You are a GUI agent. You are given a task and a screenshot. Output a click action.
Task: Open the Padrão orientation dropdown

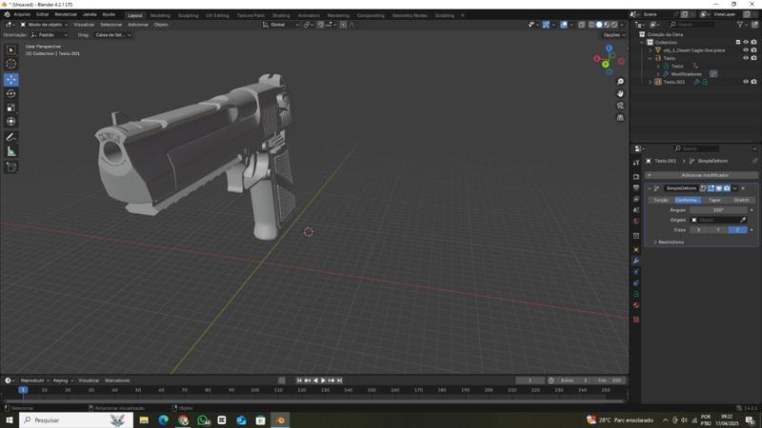pyautogui.click(x=49, y=35)
